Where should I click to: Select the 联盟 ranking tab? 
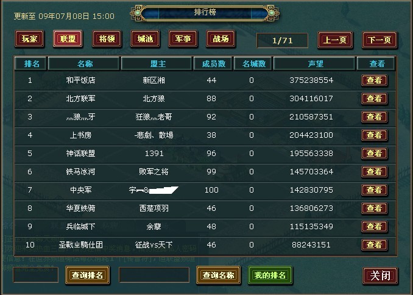[68, 39]
